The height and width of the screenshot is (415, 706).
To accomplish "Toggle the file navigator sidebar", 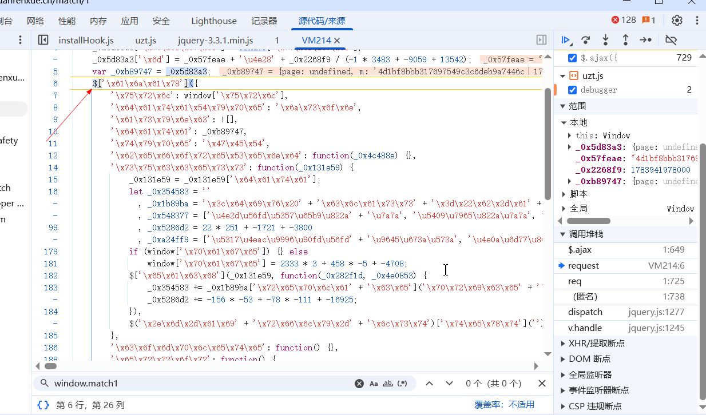I will pyautogui.click(x=43, y=40).
